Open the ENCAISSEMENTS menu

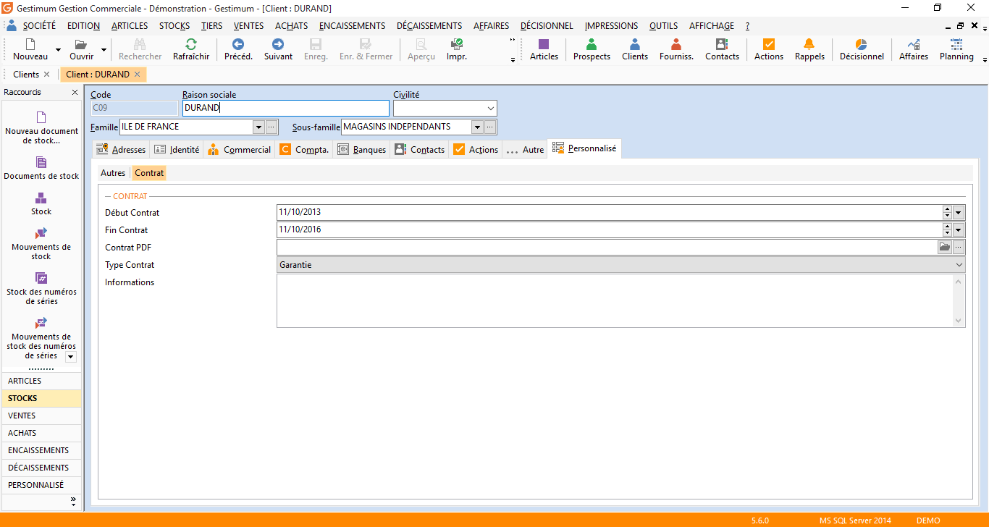[x=352, y=26]
